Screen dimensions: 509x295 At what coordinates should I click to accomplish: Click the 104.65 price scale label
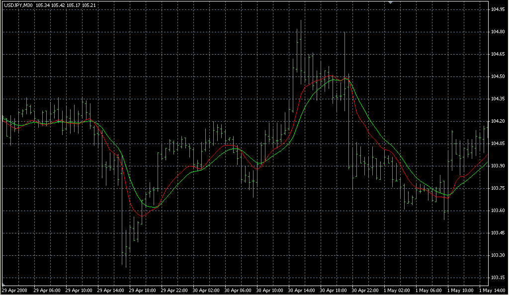coord(498,54)
